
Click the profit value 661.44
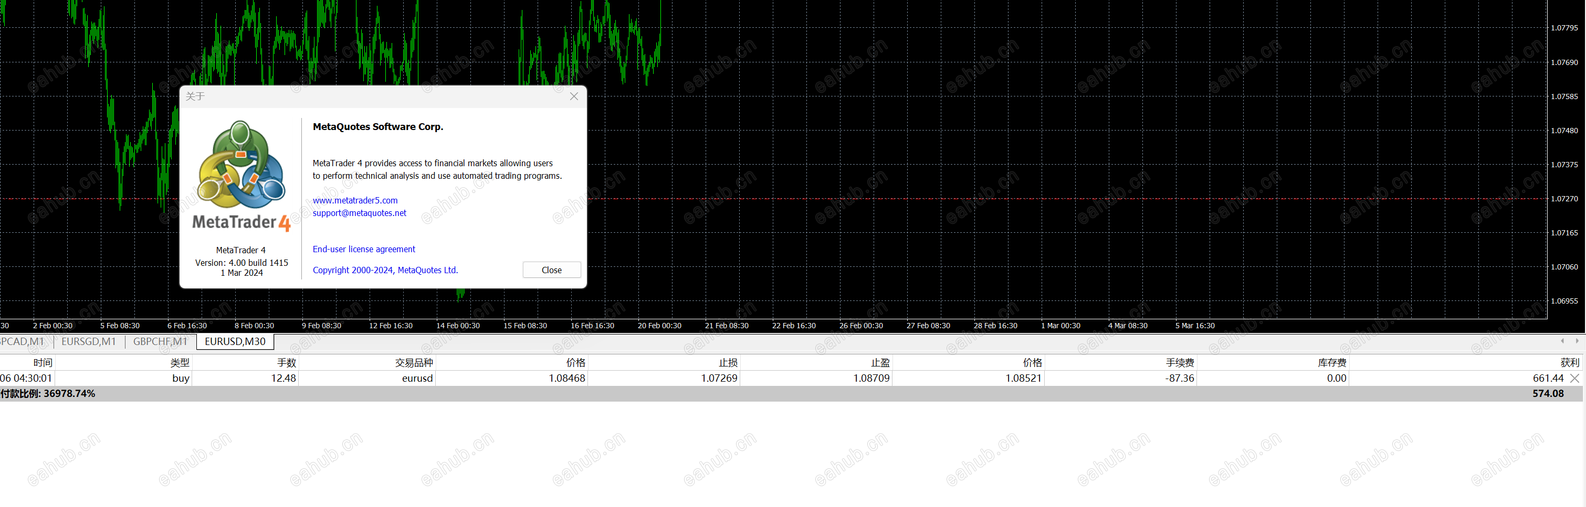coord(1548,379)
